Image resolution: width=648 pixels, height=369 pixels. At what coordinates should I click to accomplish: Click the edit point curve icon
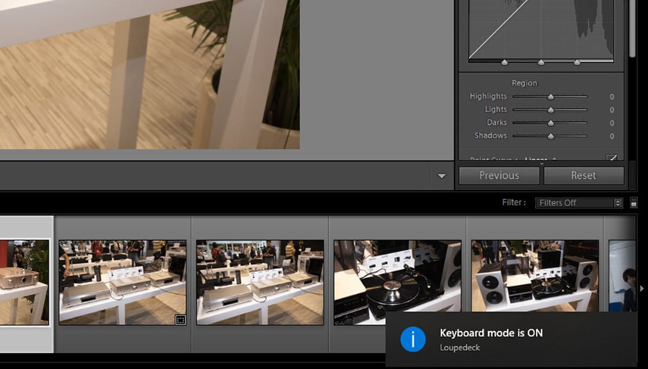(611, 158)
